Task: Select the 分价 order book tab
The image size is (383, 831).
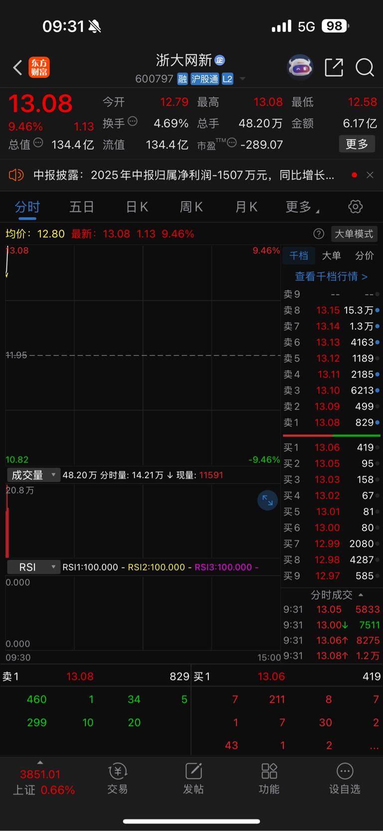Action: coord(364,256)
